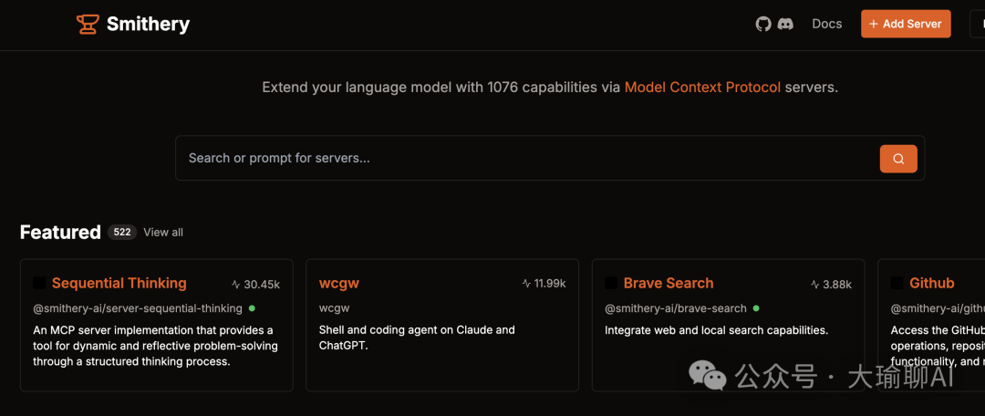The height and width of the screenshot is (416, 985).
Task: Click the orange search magnifier button
Action: (898, 159)
